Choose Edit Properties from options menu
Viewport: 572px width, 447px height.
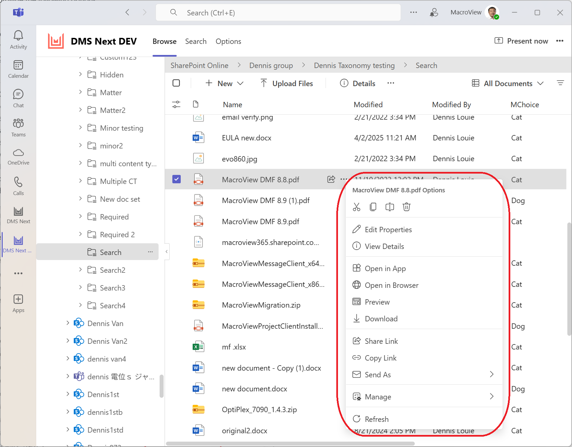pyautogui.click(x=424, y=230)
